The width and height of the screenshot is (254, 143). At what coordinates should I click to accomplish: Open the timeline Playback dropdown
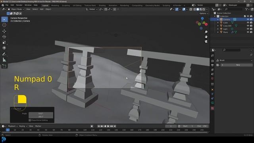[x=13, y=126]
